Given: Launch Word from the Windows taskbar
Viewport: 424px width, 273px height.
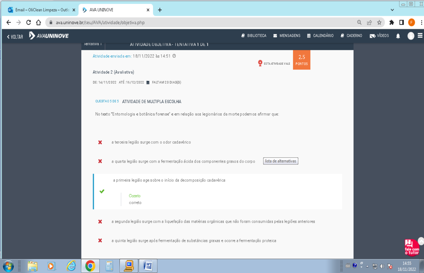Looking at the screenshot, I should pyautogui.click(x=148, y=266).
